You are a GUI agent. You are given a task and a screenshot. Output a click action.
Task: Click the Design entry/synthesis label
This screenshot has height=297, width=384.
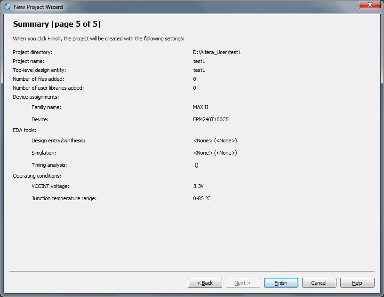point(58,141)
